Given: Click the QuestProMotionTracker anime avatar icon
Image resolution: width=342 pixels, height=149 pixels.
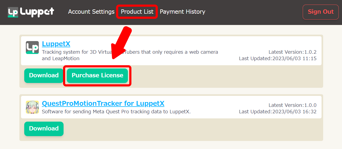Looking at the screenshot, I should pyautogui.click(x=32, y=107).
